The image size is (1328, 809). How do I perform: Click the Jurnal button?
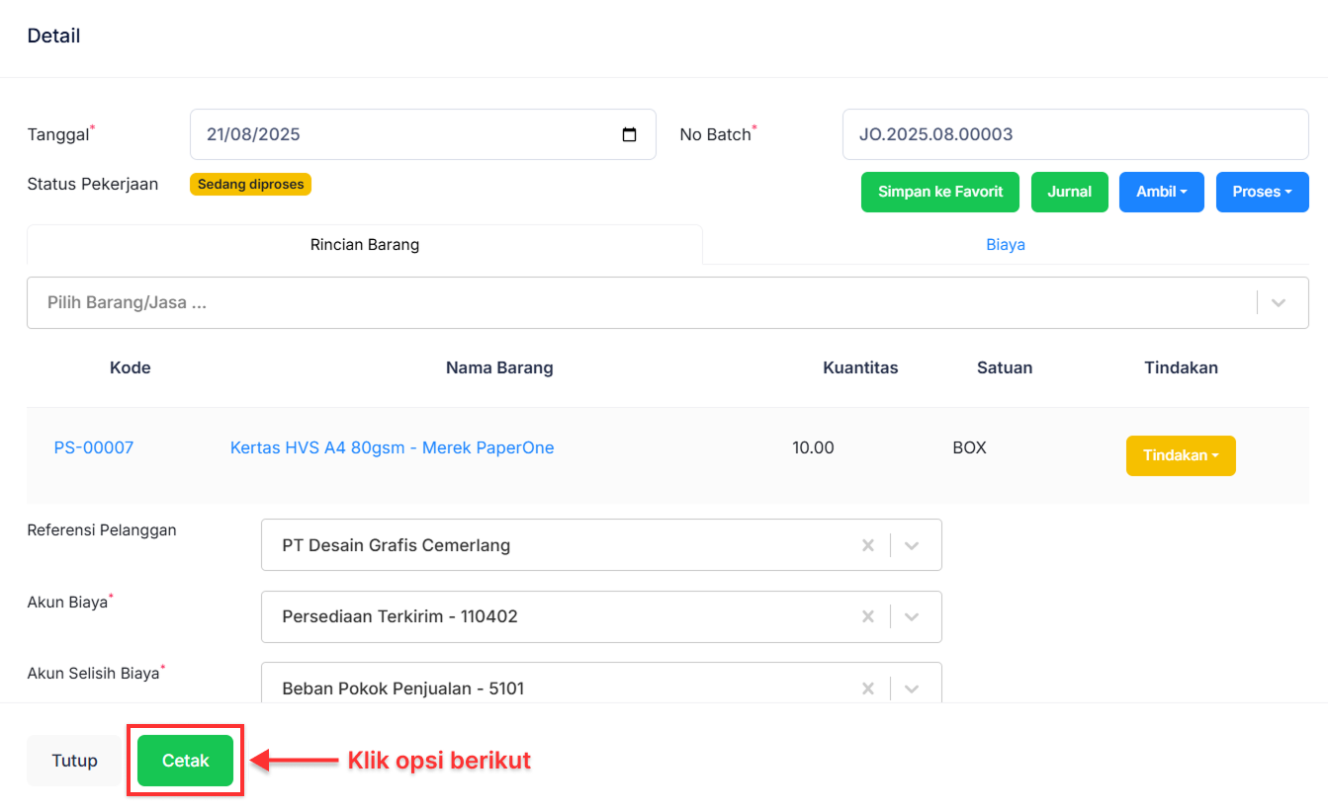point(1069,192)
